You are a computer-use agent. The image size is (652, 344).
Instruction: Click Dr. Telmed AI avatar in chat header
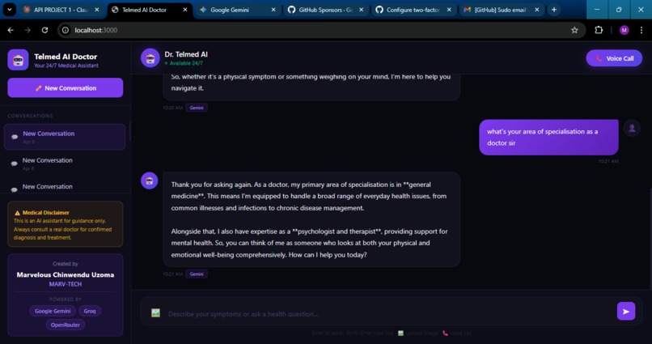click(150, 58)
